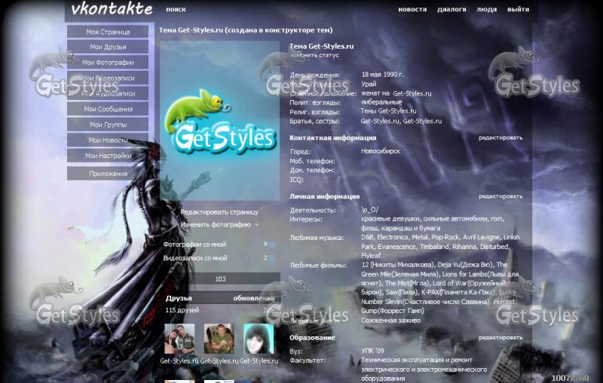Click the Факультет label
Image resolution: width=603 pixels, height=383 pixels.
308,360
